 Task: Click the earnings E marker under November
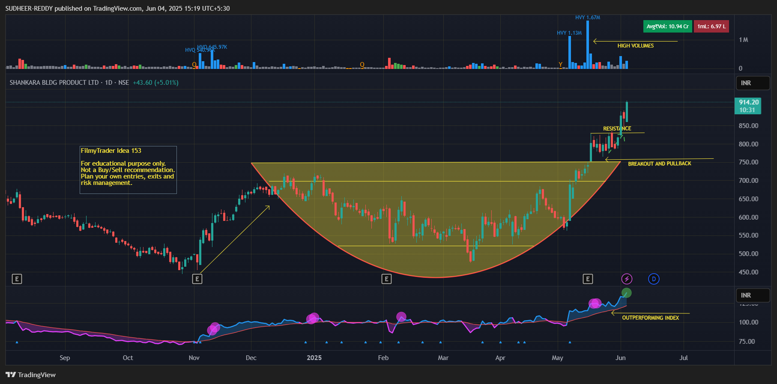click(197, 279)
